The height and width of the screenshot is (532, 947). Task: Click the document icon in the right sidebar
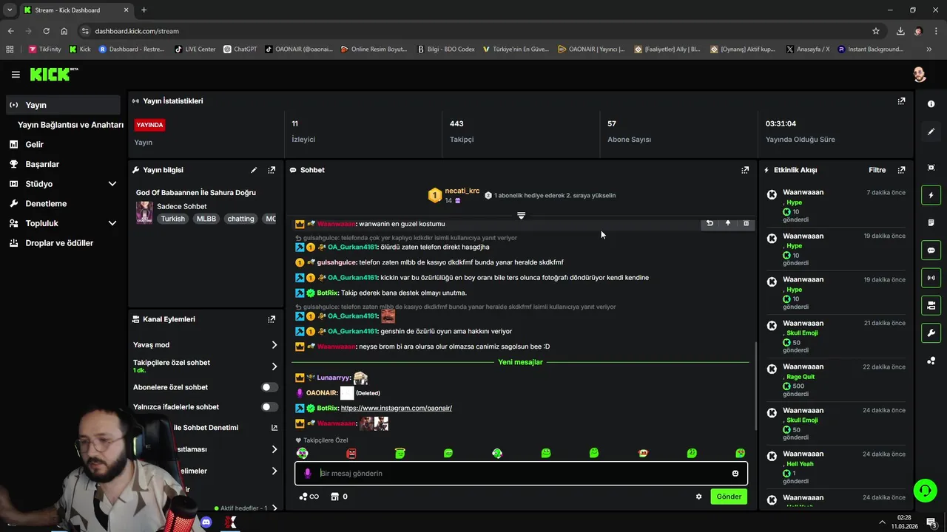(x=931, y=222)
